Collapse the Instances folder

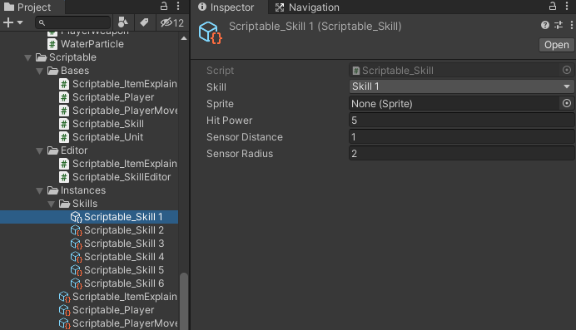40,190
